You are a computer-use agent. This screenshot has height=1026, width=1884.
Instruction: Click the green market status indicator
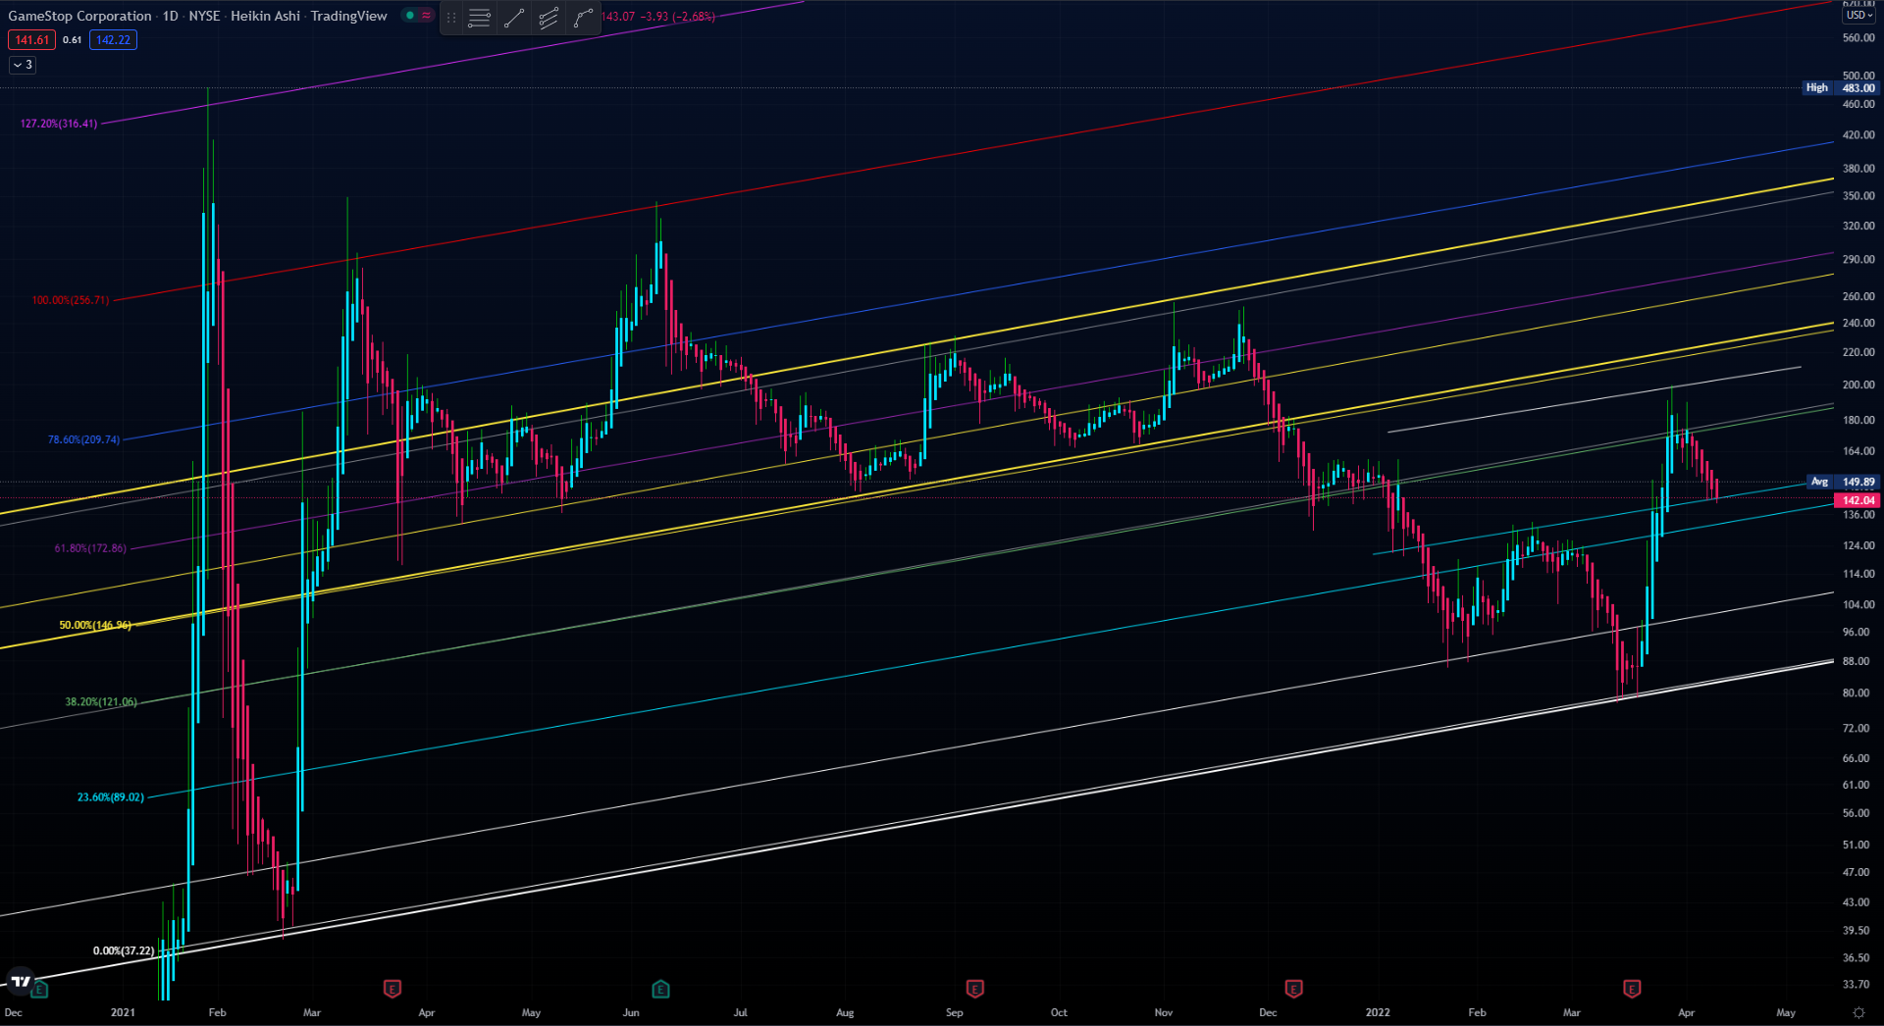409,16
